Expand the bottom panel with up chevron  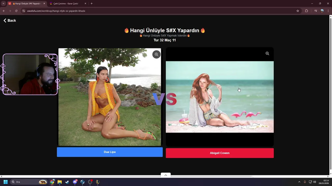[166, 175]
